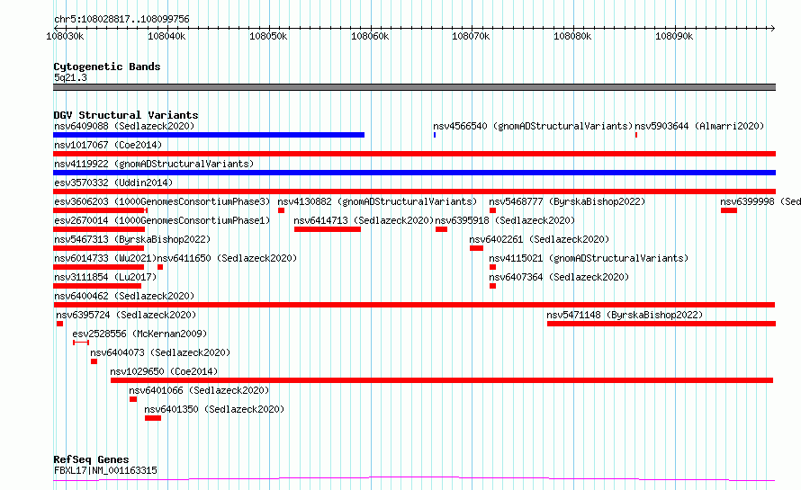Open nsv5467313 (ByrskaBishop2022) label
This screenshot has height=490, width=801.
(132, 239)
